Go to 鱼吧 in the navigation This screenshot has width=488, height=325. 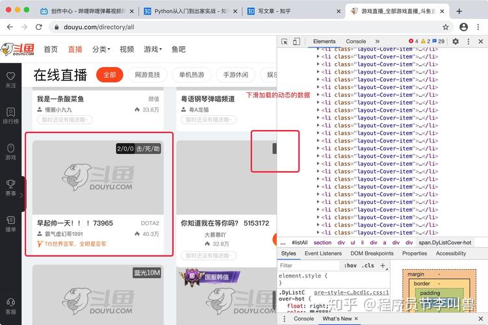178,49
